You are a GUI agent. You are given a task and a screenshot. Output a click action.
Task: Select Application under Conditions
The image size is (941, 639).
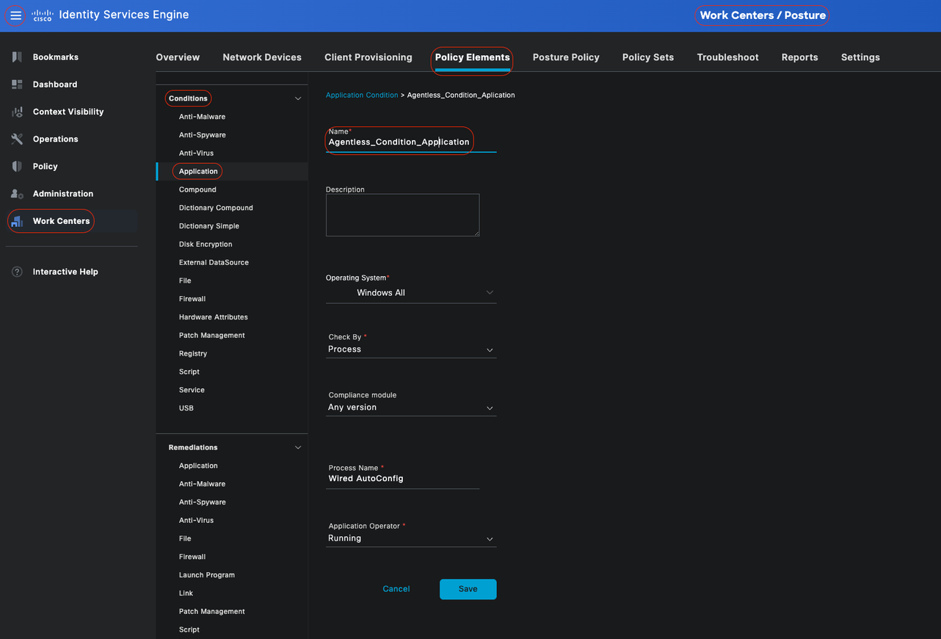pyautogui.click(x=198, y=172)
